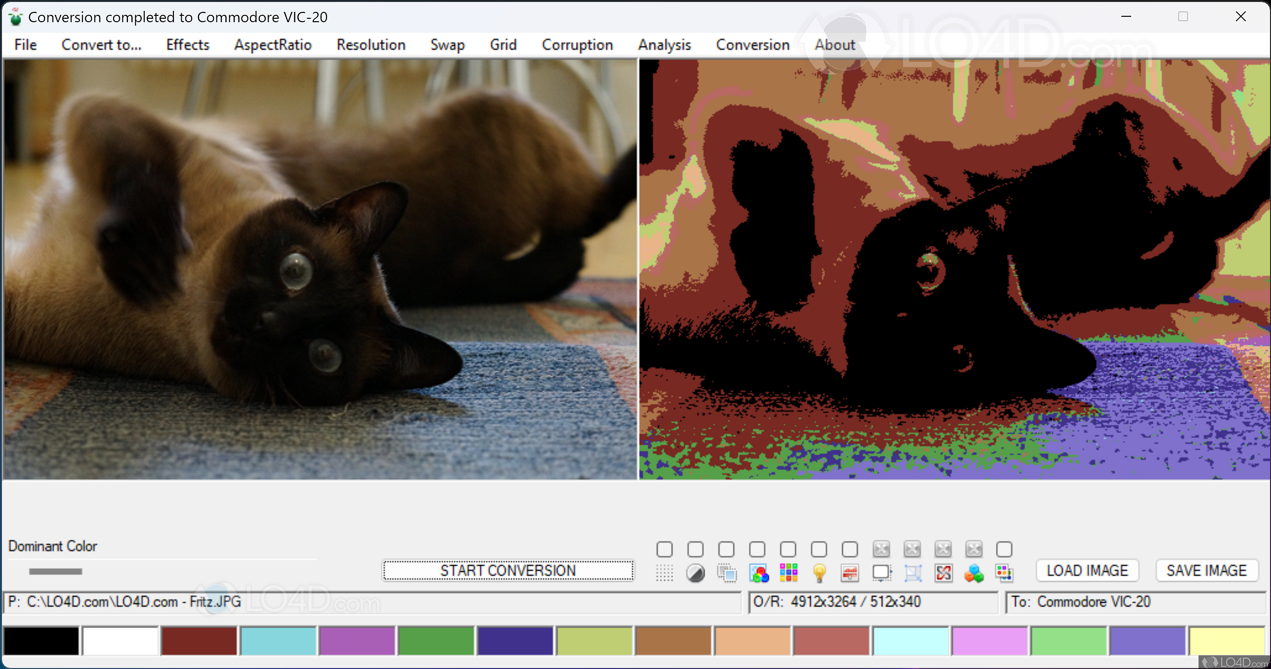Image resolution: width=1271 pixels, height=669 pixels.
Task: Tick the checkbox above the RGB circles icon
Action: [757, 549]
